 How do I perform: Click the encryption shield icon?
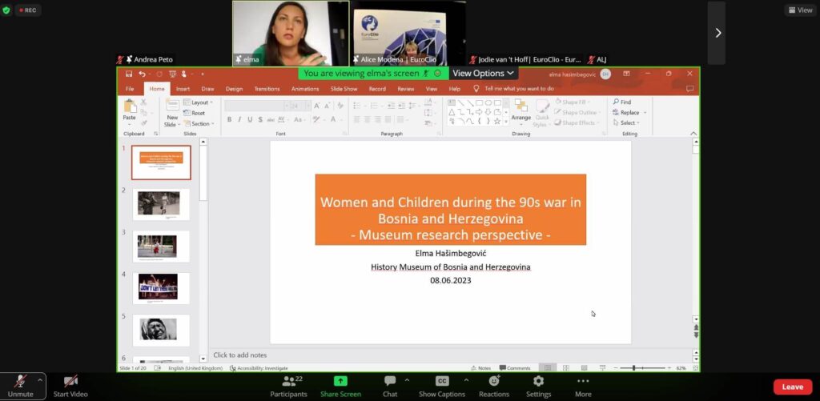(7, 10)
